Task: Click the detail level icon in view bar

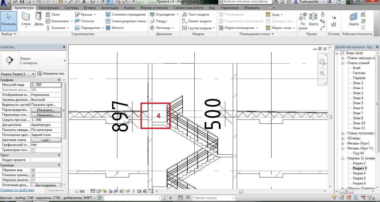Action: [93, 191]
